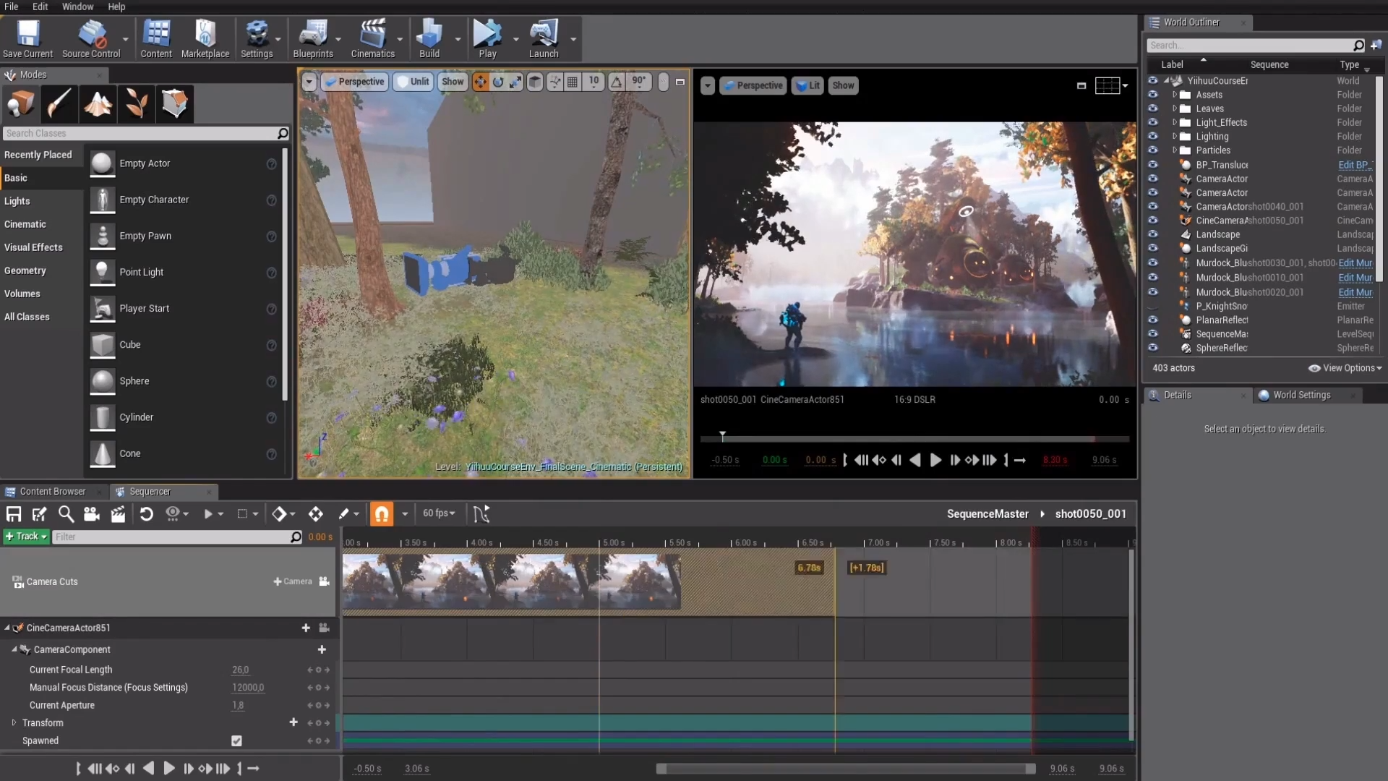This screenshot has width=1388, height=781.
Task: Click the Sequencer create camera icon
Action: 92,514
